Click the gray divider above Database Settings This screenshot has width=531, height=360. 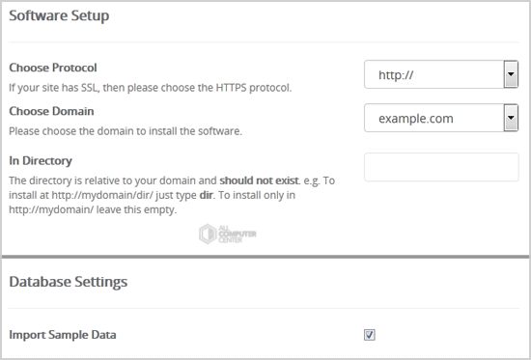265,257
